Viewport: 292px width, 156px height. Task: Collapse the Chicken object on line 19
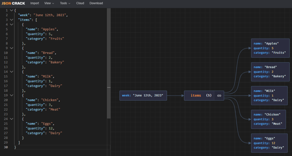click(11, 95)
